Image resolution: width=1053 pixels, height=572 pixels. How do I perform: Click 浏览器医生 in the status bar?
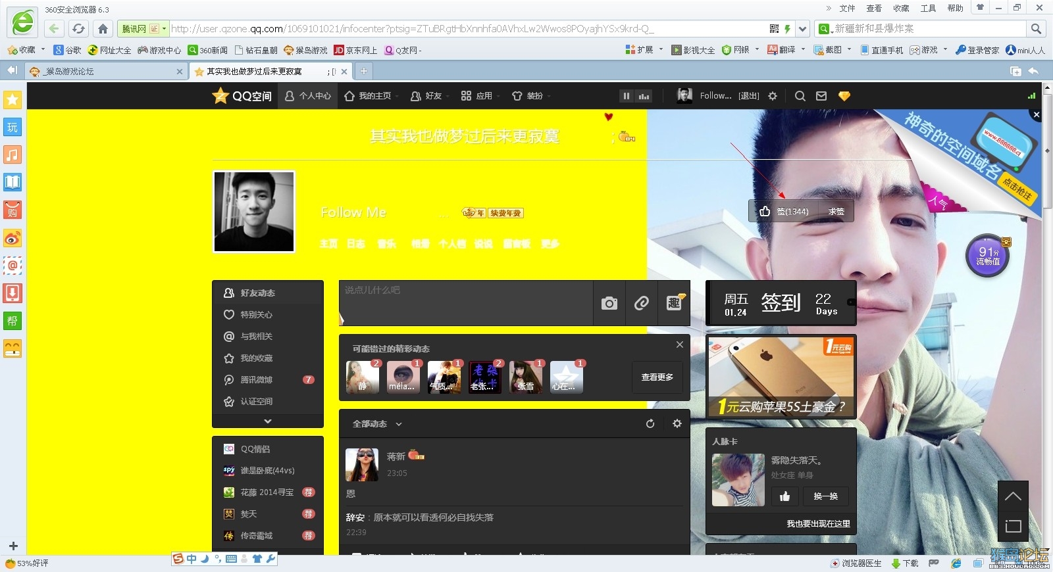tap(856, 563)
